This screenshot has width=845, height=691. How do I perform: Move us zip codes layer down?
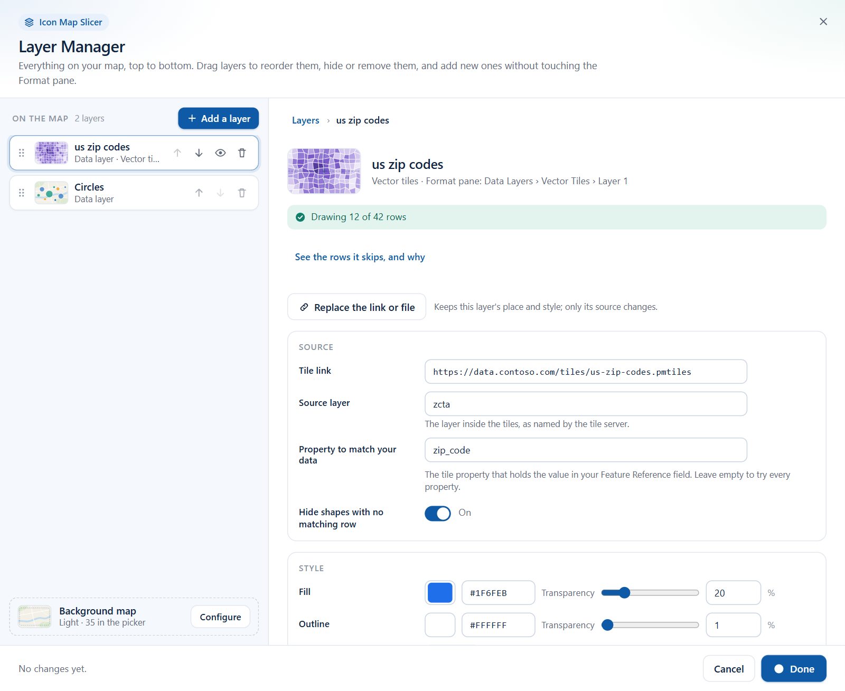[x=199, y=153]
